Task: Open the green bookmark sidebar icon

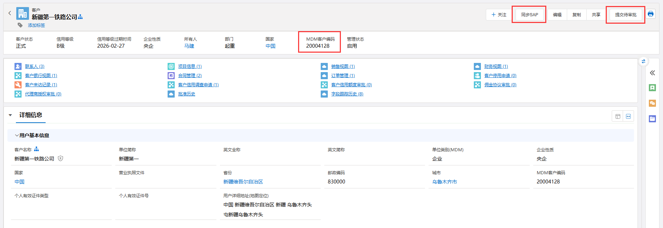Action: click(x=652, y=88)
